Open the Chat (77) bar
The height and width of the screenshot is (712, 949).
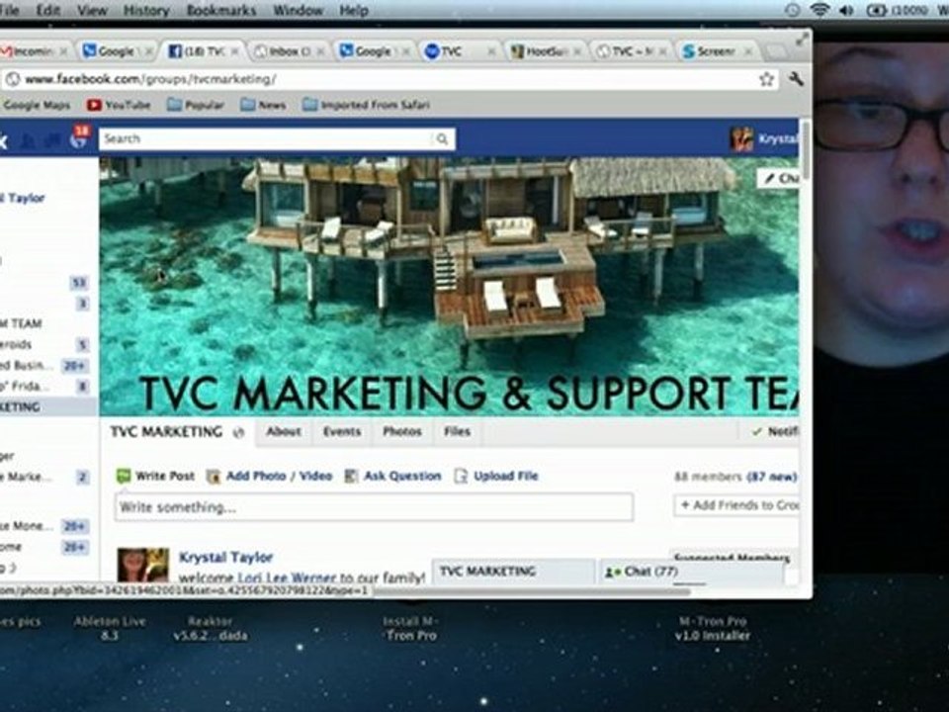[691, 572]
